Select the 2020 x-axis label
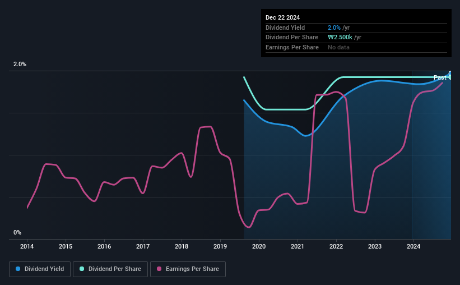Viewport: 460px width, 285px height. pos(259,246)
